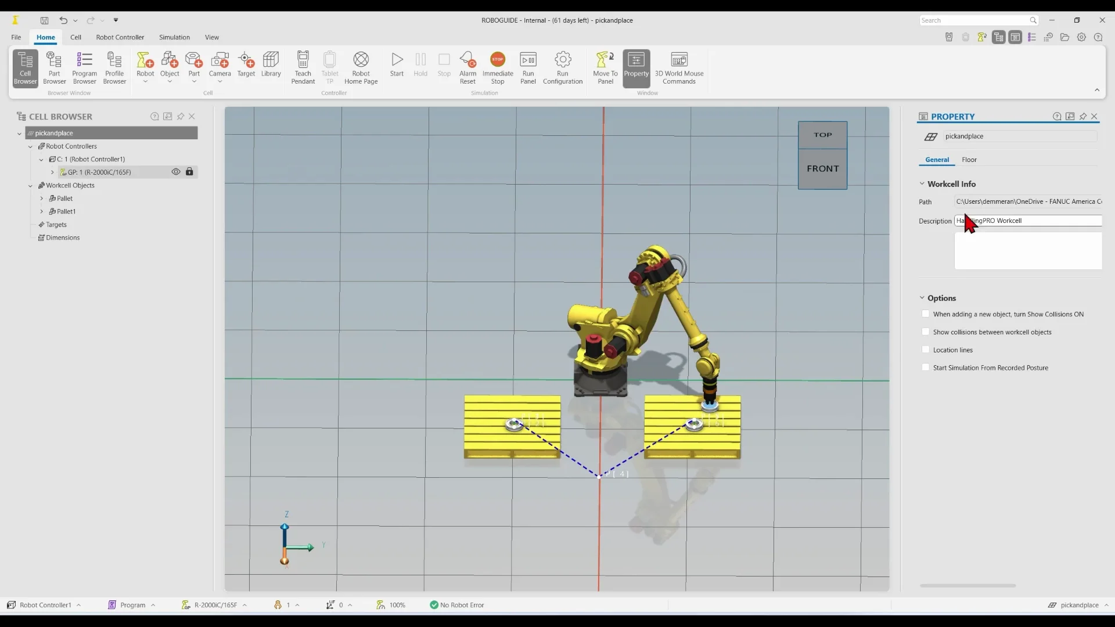Image resolution: width=1115 pixels, height=627 pixels.
Task: Switch to the Simulation ribbon tab
Action: coord(174,37)
